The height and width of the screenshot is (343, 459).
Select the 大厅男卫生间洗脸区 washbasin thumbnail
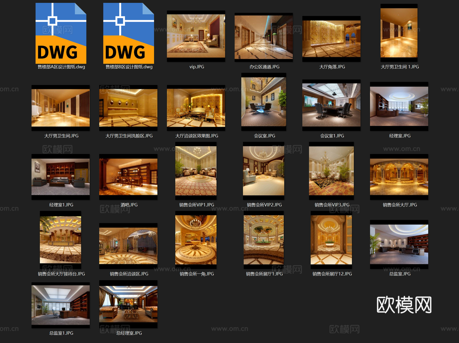click(x=128, y=108)
